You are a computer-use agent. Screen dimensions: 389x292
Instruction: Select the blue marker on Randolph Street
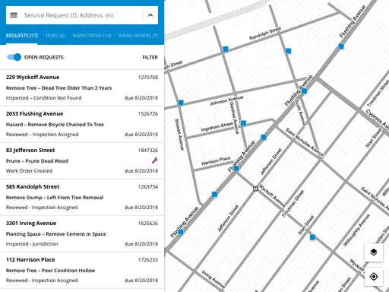pyautogui.click(x=226, y=49)
